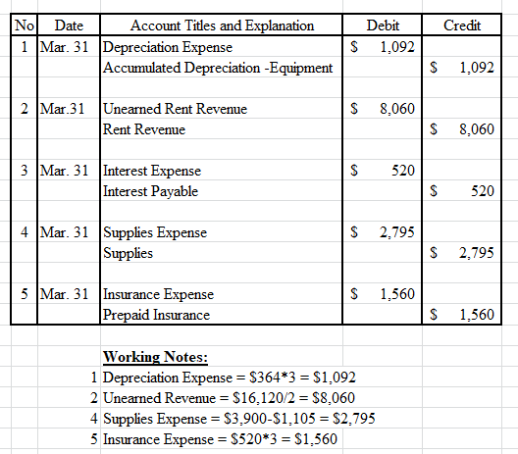Select 'Accumulated Depreciation -Equipment' cell
The width and height of the screenshot is (518, 454).
tap(222, 68)
